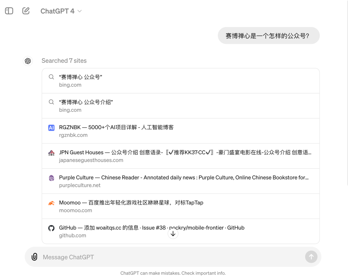
Task: Click bing.com under the first search query
Action: [x=70, y=85]
